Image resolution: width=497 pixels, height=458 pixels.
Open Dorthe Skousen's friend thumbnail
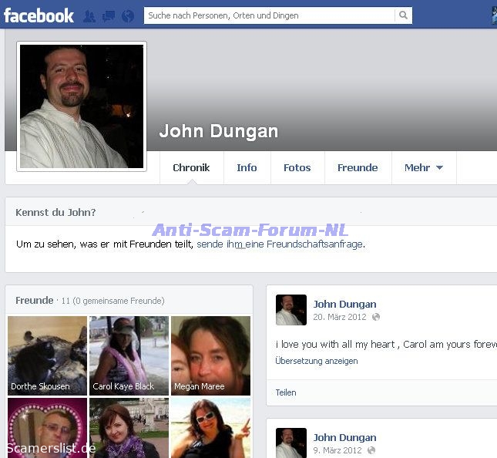pyautogui.click(x=47, y=355)
